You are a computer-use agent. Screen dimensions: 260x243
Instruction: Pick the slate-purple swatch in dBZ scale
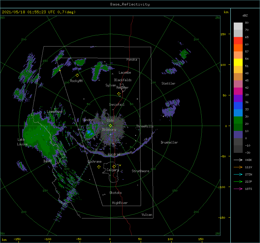[238, 135]
